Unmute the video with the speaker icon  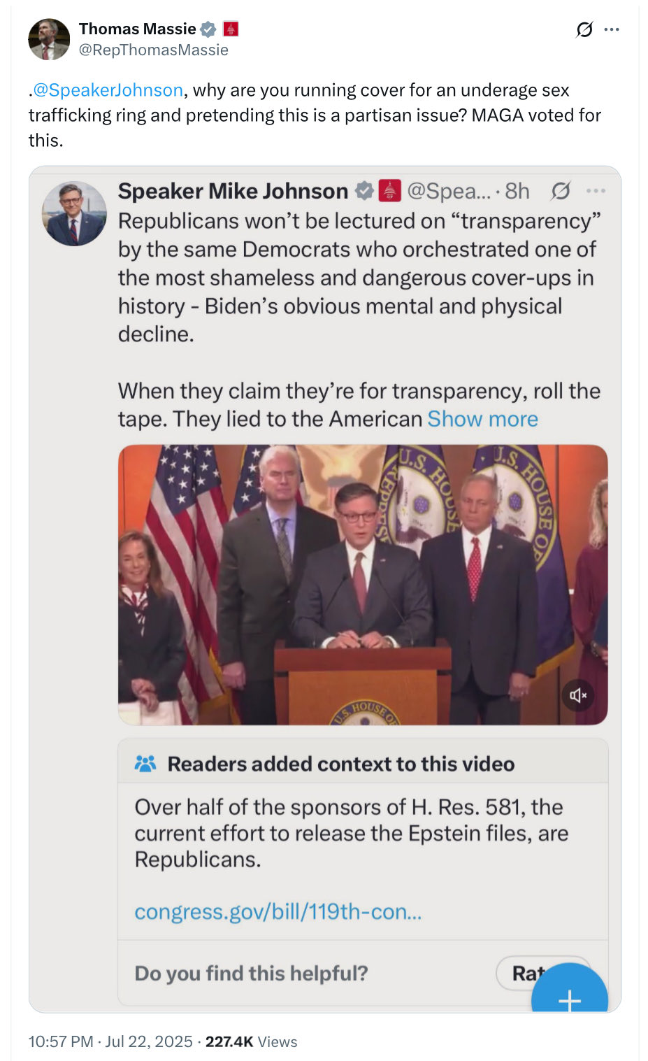click(577, 695)
